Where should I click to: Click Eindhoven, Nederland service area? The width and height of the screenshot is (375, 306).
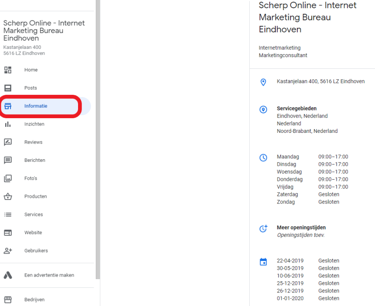[302, 116]
